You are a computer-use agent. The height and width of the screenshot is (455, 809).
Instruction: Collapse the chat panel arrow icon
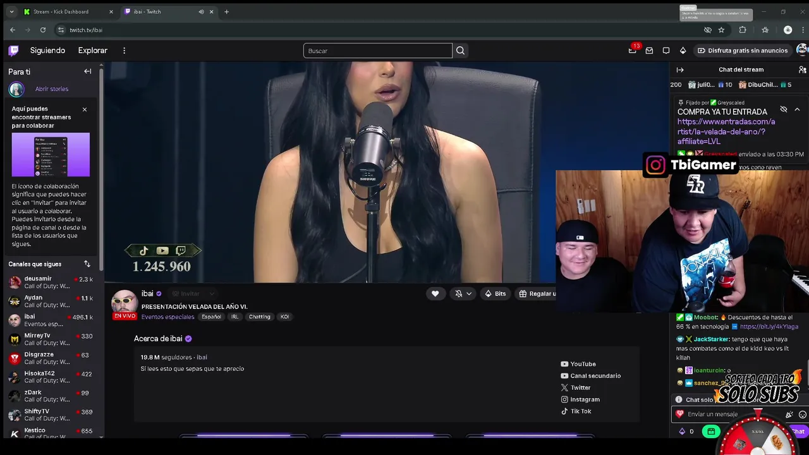pos(680,70)
